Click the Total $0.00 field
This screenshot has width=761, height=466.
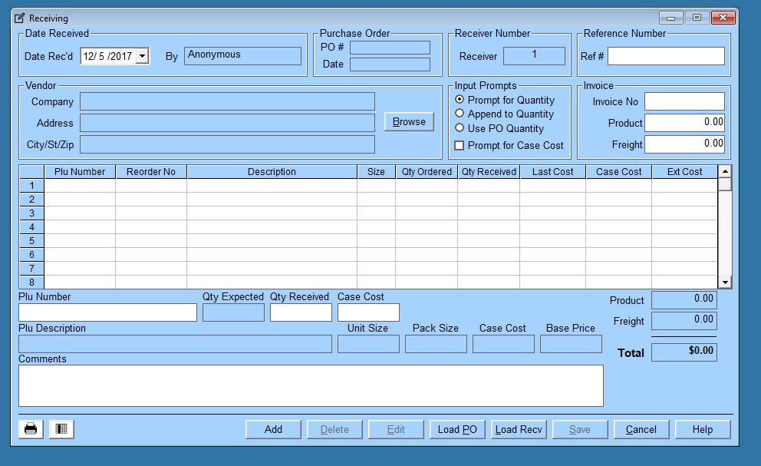(684, 352)
